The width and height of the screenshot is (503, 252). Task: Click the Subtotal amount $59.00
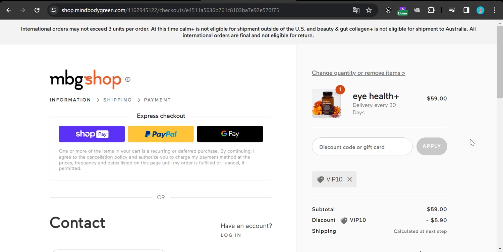tap(437, 209)
